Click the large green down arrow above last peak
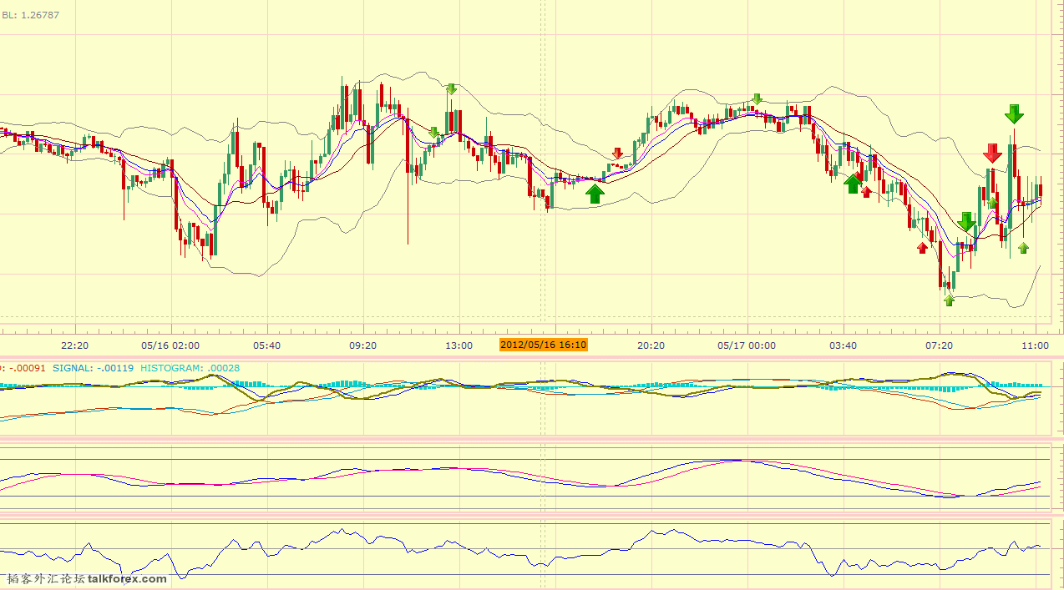Viewport: 1064px width, 590px height. pyautogui.click(x=1014, y=114)
